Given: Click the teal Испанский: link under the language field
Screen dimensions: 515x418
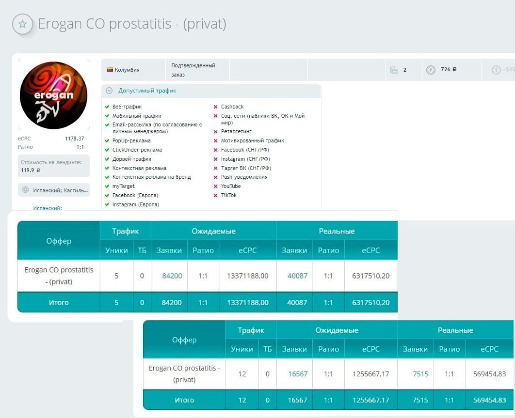Looking at the screenshot, I should pos(48,208).
